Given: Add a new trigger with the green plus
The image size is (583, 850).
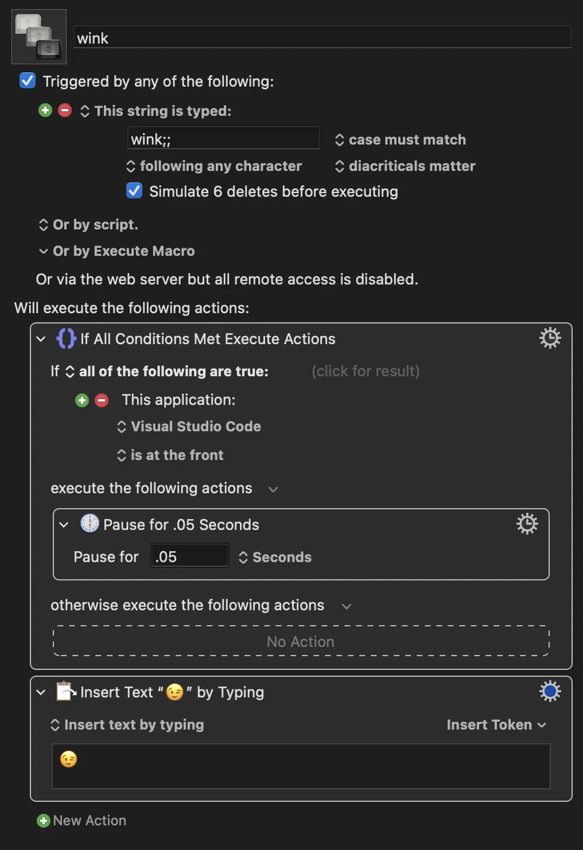Looking at the screenshot, I should click(x=45, y=110).
